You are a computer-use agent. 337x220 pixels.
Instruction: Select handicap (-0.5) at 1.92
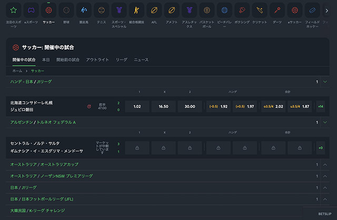[x=219, y=106]
